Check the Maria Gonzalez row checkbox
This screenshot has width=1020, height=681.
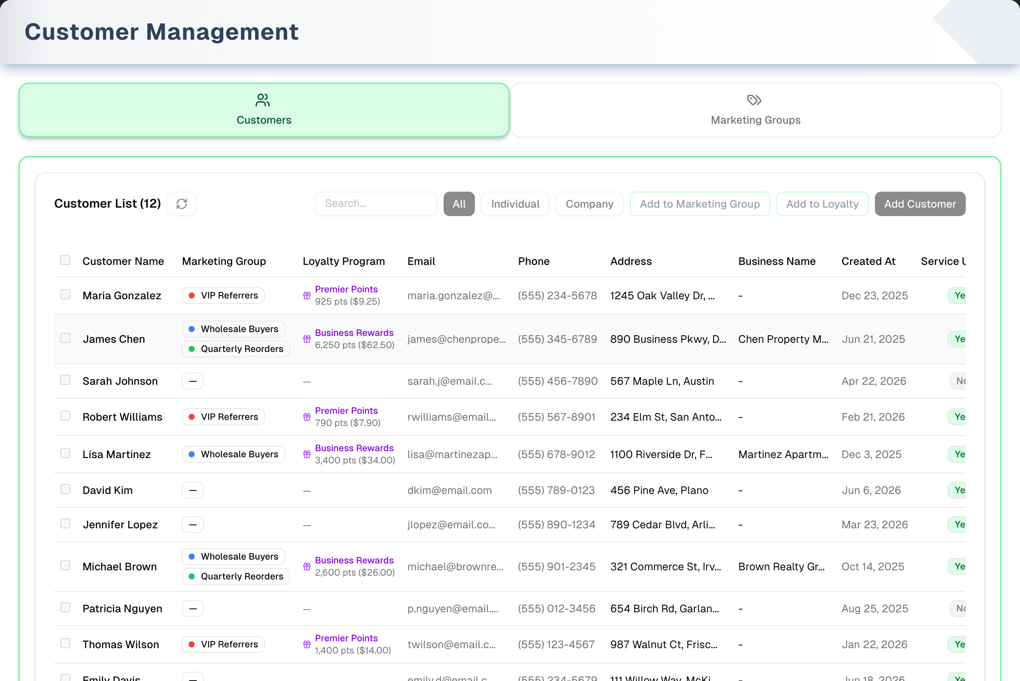click(x=65, y=294)
